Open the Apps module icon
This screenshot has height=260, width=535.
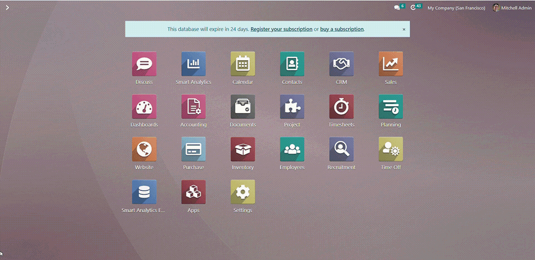pyautogui.click(x=193, y=192)
